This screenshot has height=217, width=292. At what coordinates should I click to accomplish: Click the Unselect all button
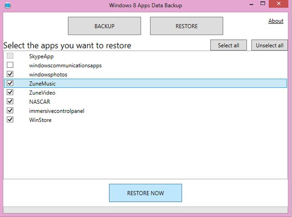270,45
